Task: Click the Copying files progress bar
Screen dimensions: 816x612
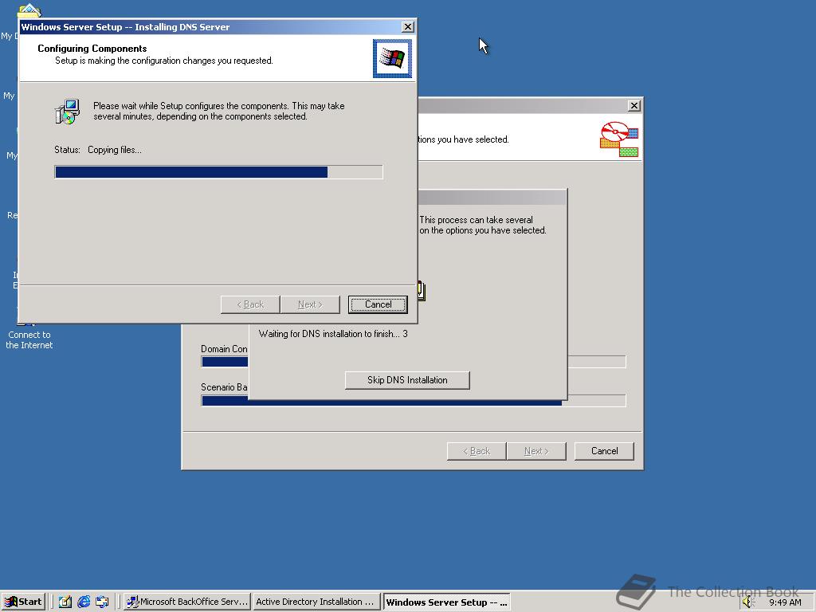Action: tap(218, 172)
